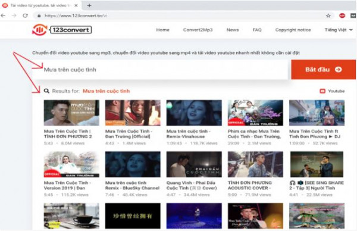Open thumbnail of Remix-Vinahouse video
The width and height of the screenshot is (357, 231).
click(194, 113)
